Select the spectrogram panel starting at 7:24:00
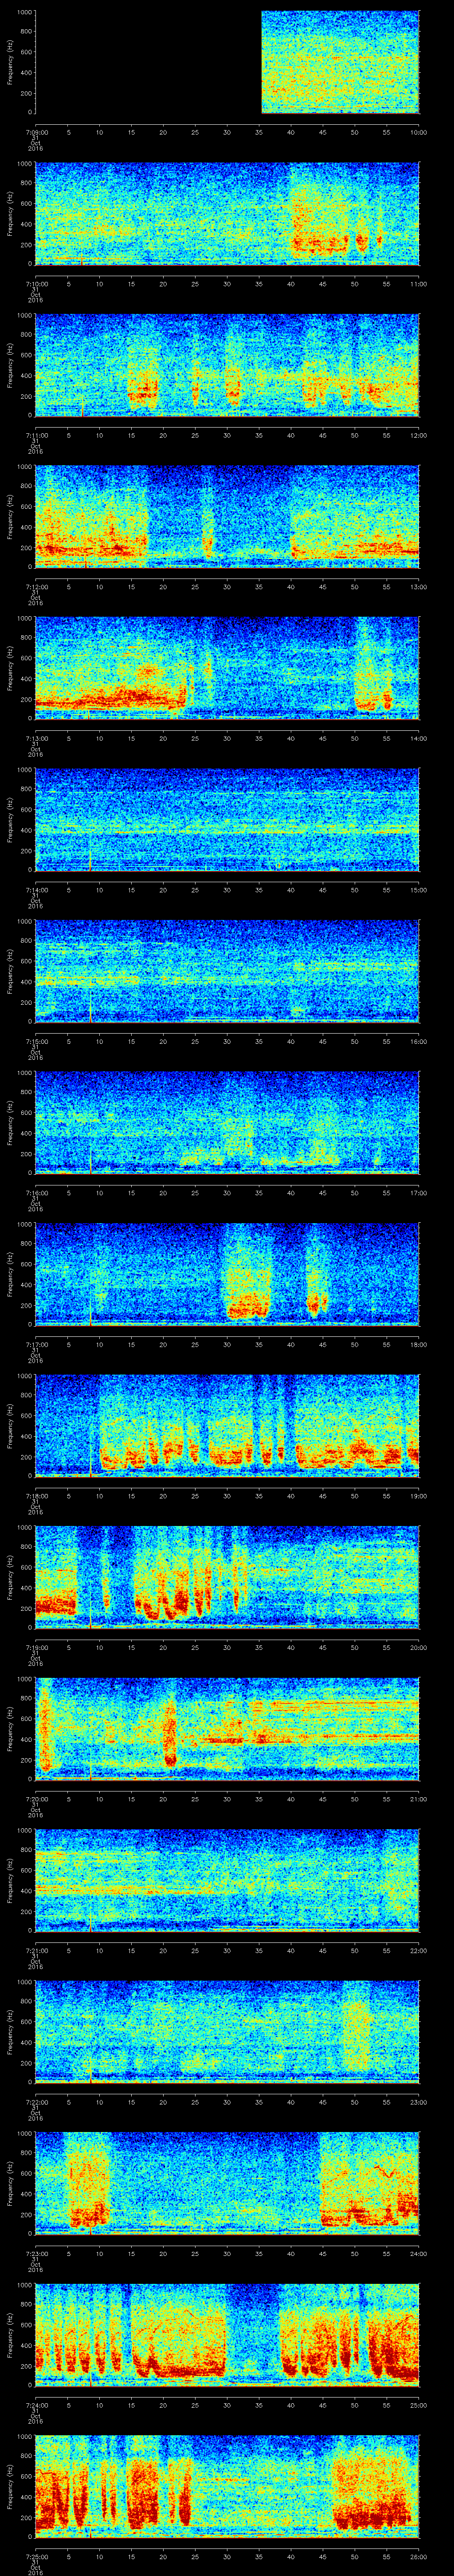 227,2334
